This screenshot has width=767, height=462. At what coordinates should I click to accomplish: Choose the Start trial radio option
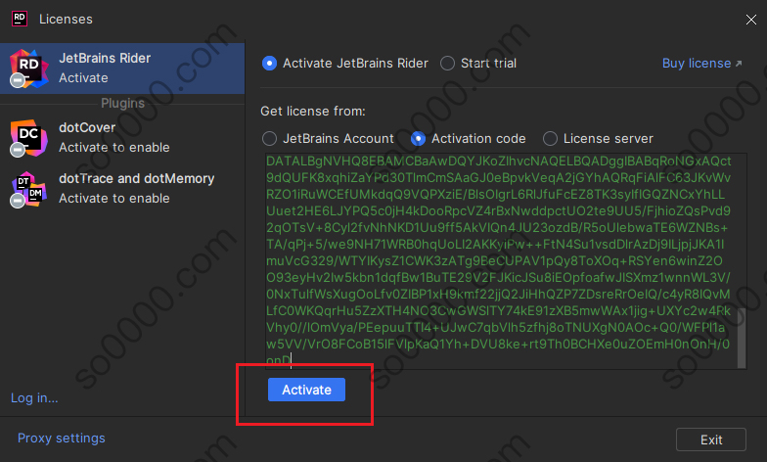[x=478, y=63]
